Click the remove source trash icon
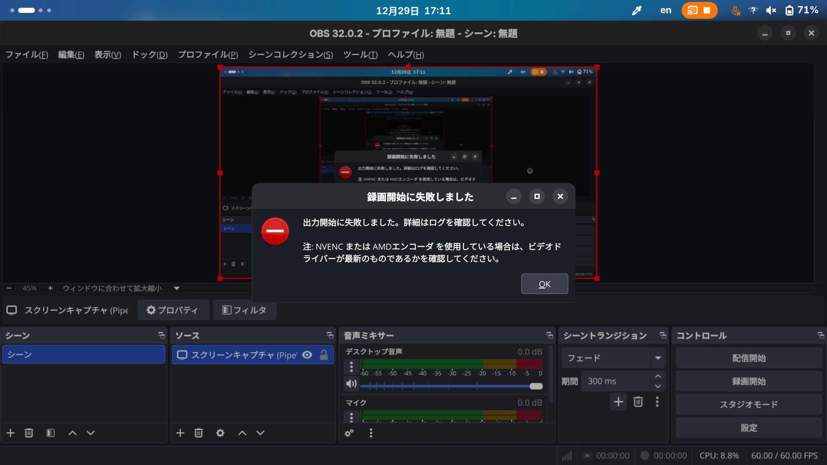This screenshot has width=827, height=465. [199, 433]
